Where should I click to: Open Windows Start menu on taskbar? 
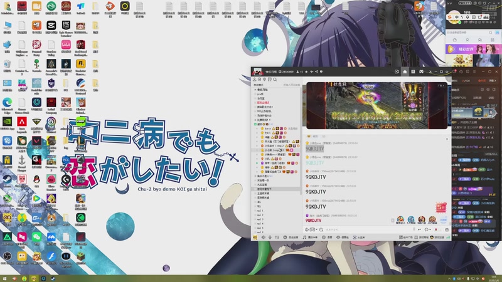pyautogui.click(x=4, y=279)
